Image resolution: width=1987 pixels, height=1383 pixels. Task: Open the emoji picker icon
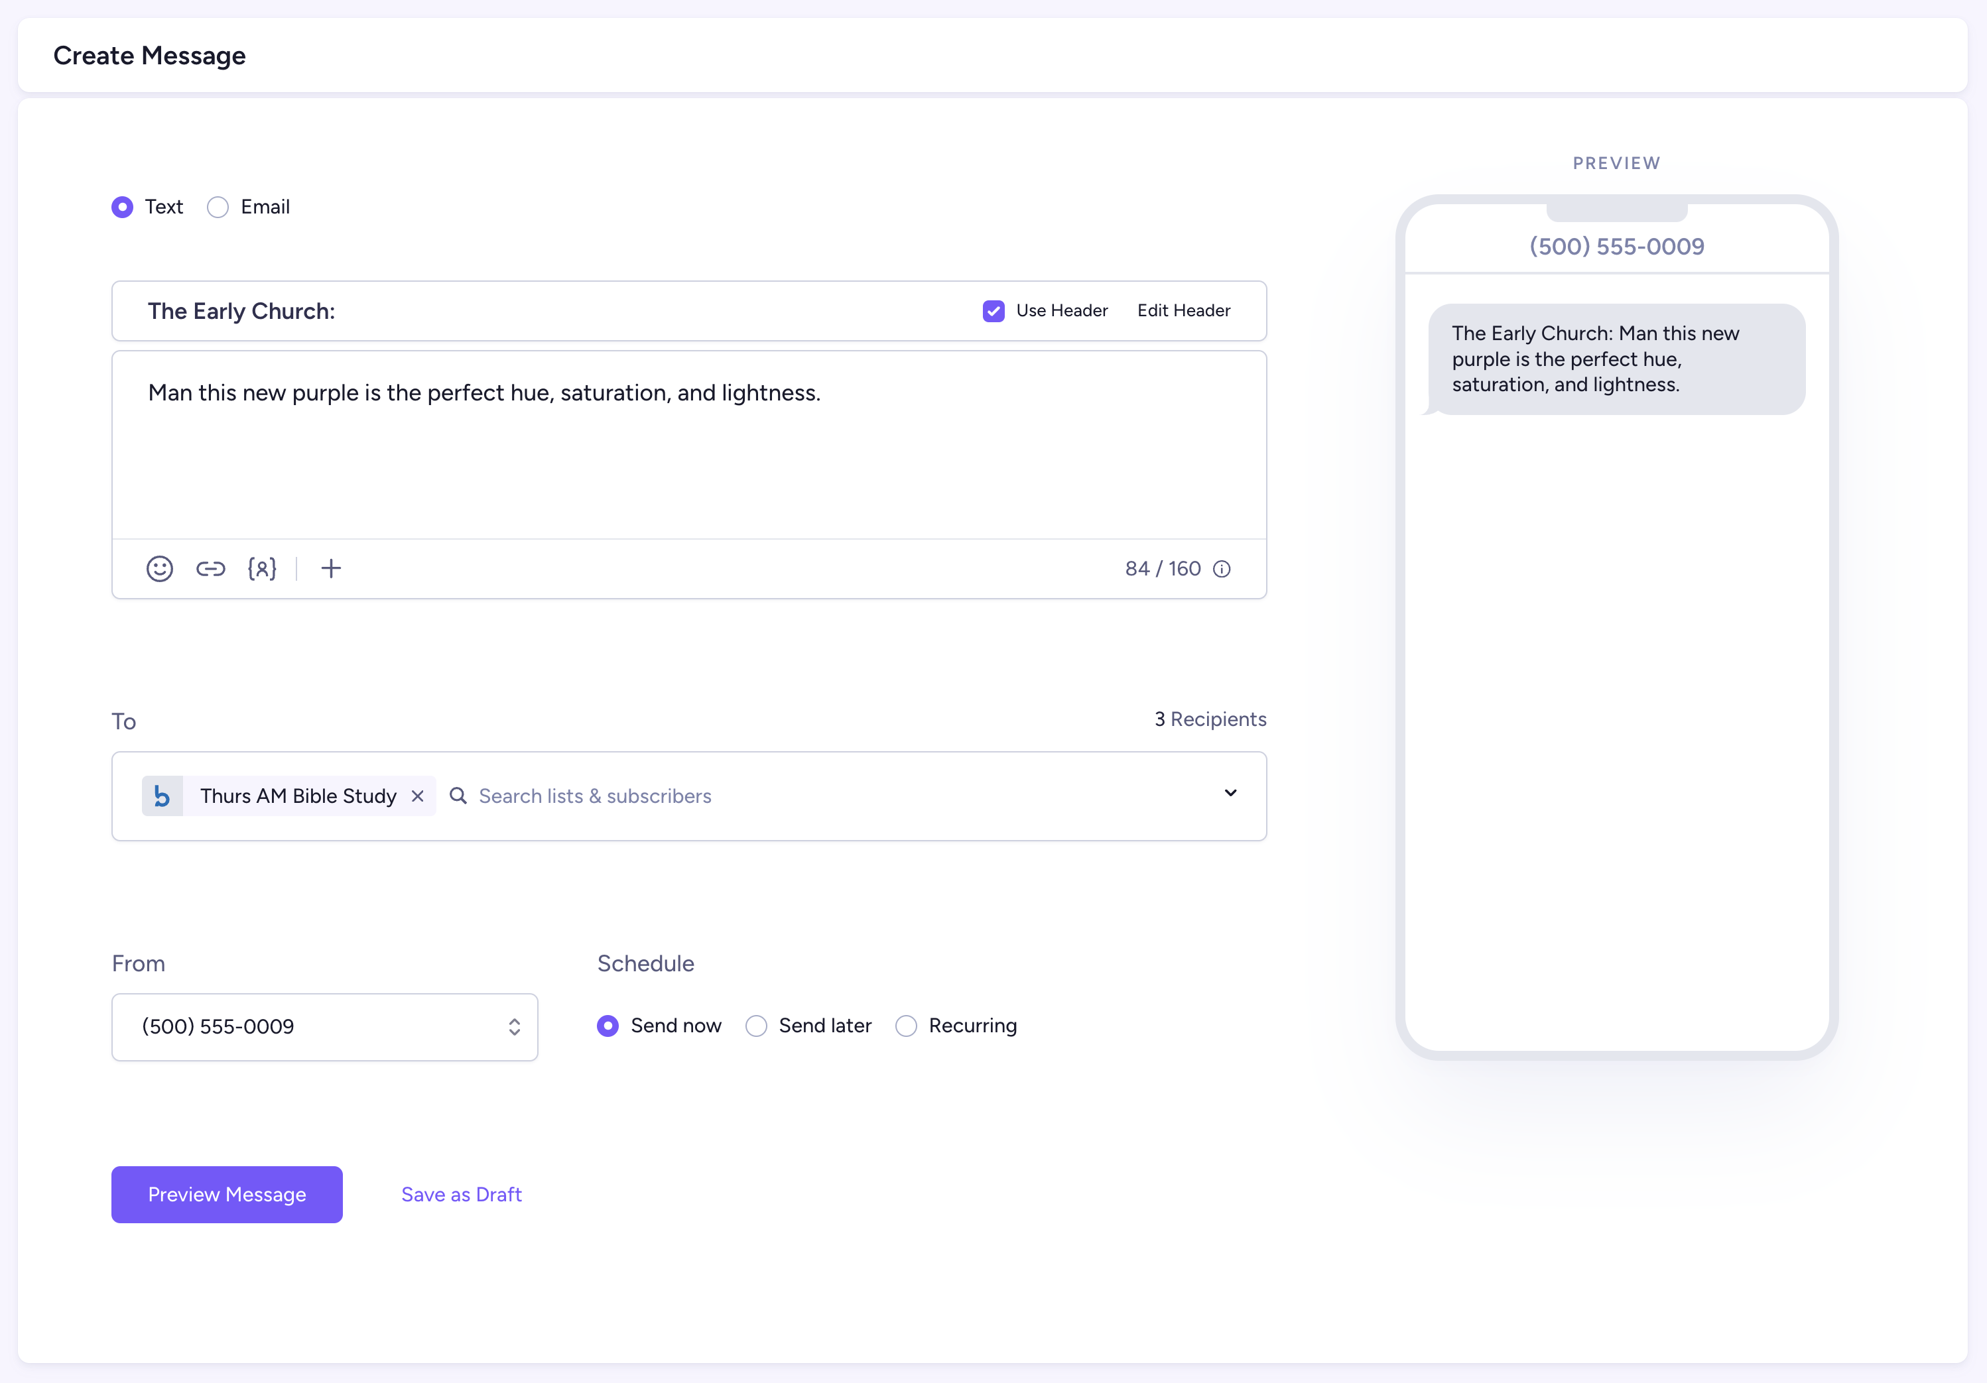click(159, 568)
